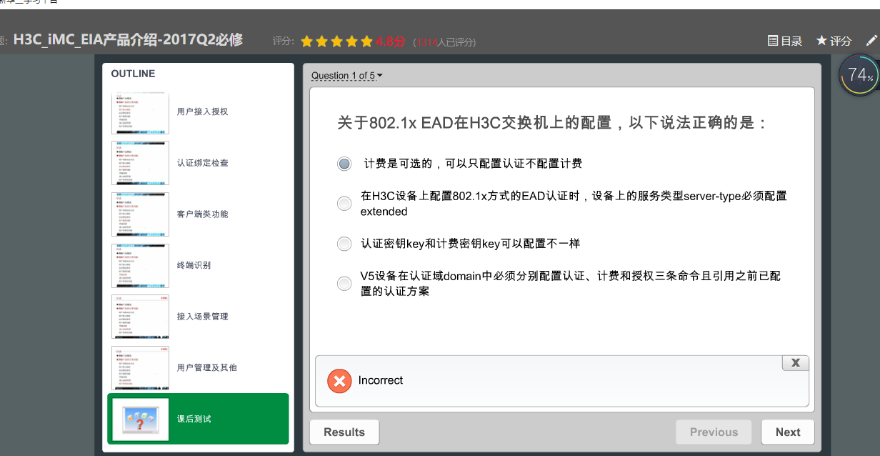
Task: Click the 接入场景管理 slide thumbnail
Action: pos(141,317)
